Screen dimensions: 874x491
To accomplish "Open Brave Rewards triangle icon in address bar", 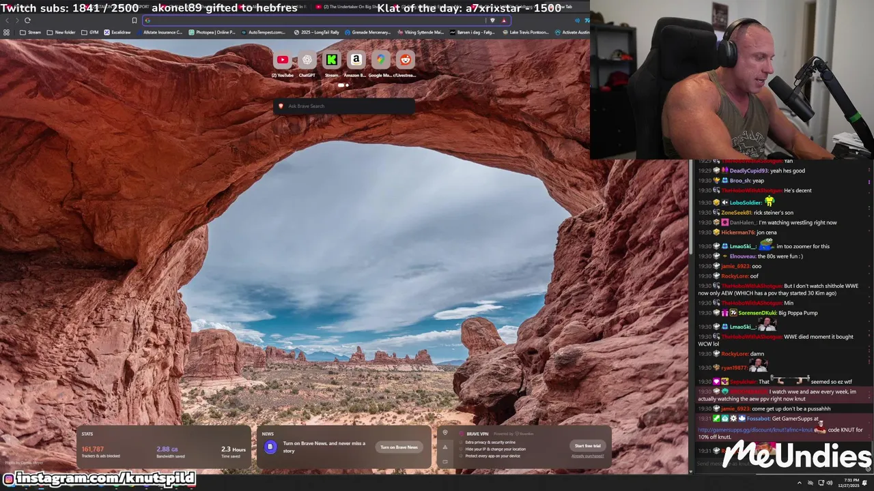I will click(x=504, y=20).
